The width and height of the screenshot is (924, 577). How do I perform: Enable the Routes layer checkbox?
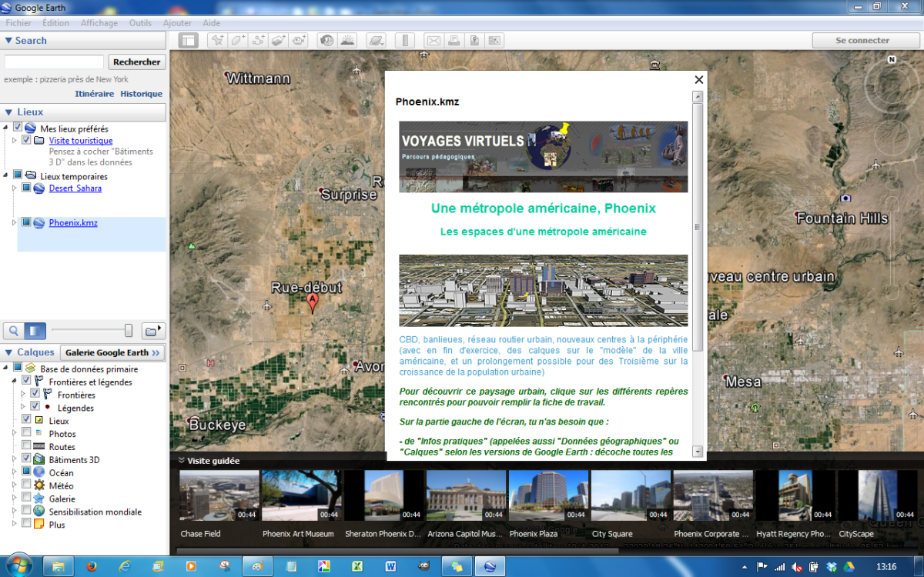(x=26, y=445)
